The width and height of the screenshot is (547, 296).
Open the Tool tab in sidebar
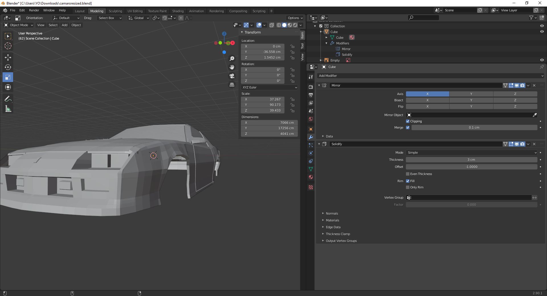(x=302, y=46)
